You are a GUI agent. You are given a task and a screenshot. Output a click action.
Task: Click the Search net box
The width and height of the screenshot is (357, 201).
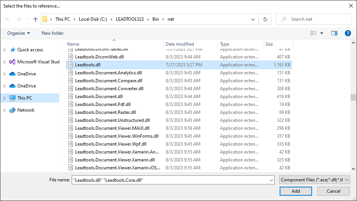click(x=314, y=19)
